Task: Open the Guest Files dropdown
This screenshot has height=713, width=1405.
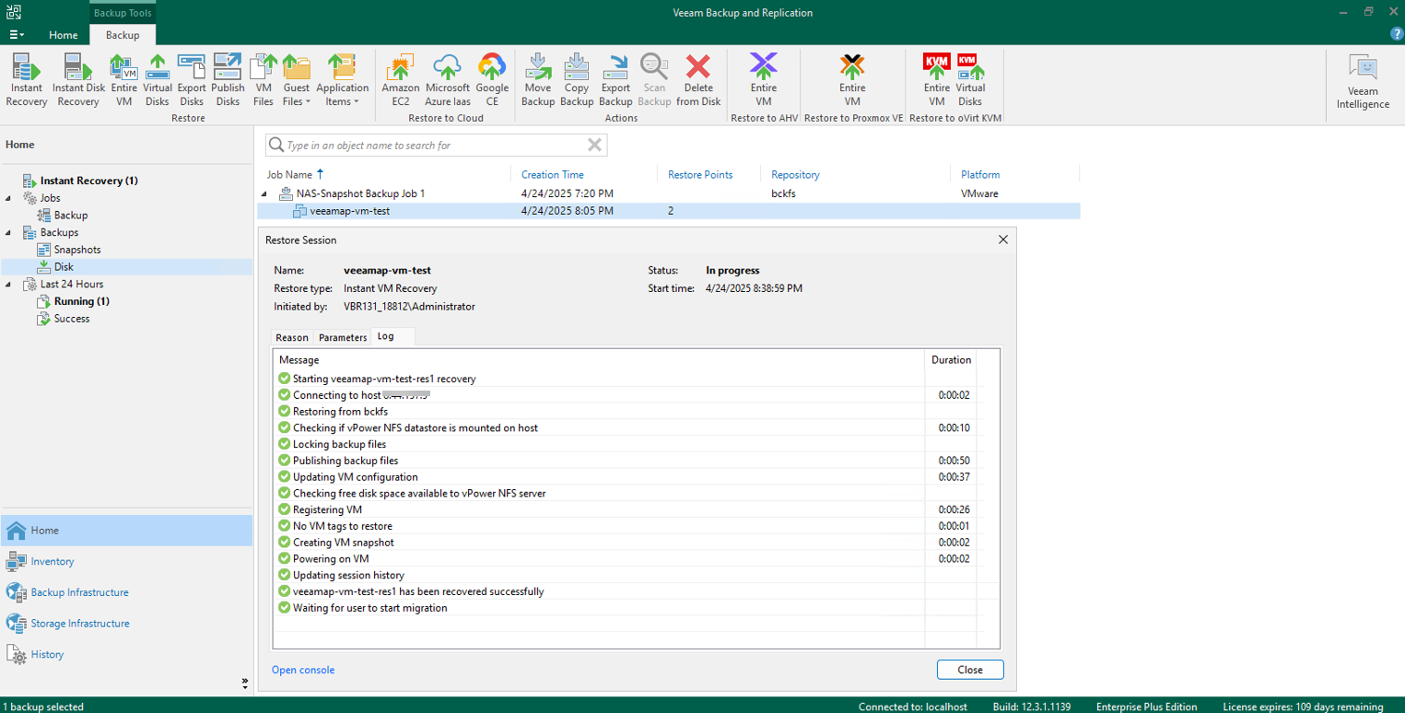Action: coord(297,80)
